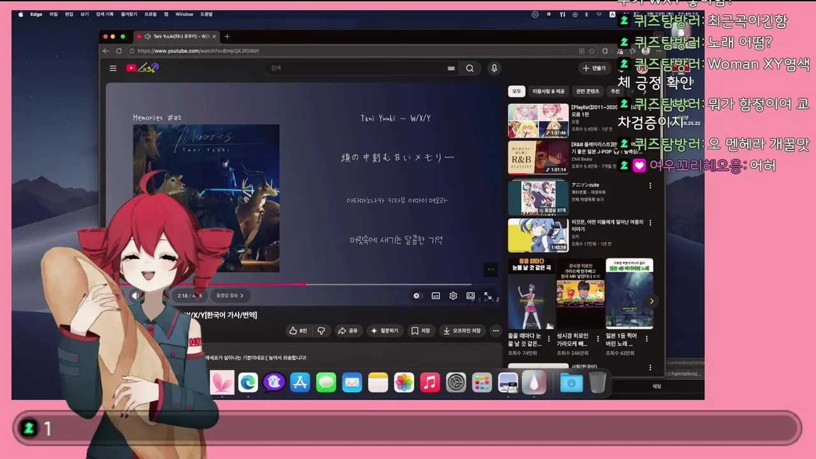Click the YouTube search magnifier button
Image resolution: width=816 pixels, height=459 pixels.
[470, 68]
